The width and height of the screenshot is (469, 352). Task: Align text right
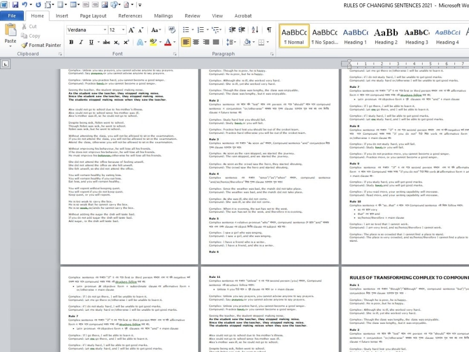(x=206, y=42)
